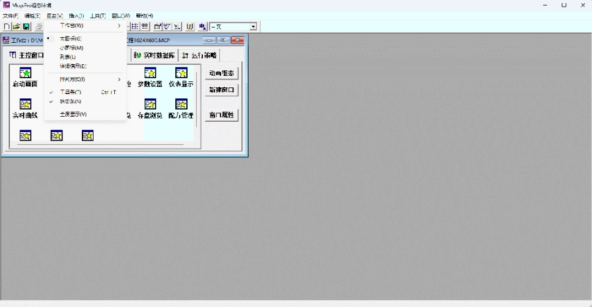Click the Save floppy disk icon

[x=26, y=26]
